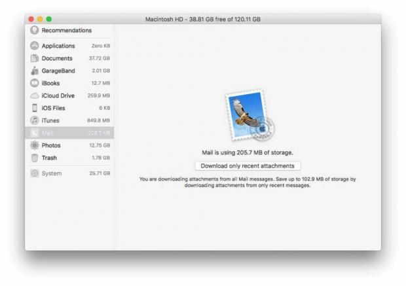The image size is (406, 286).
Task: Select the iTunes music note icon
Action: coord(35,120)
